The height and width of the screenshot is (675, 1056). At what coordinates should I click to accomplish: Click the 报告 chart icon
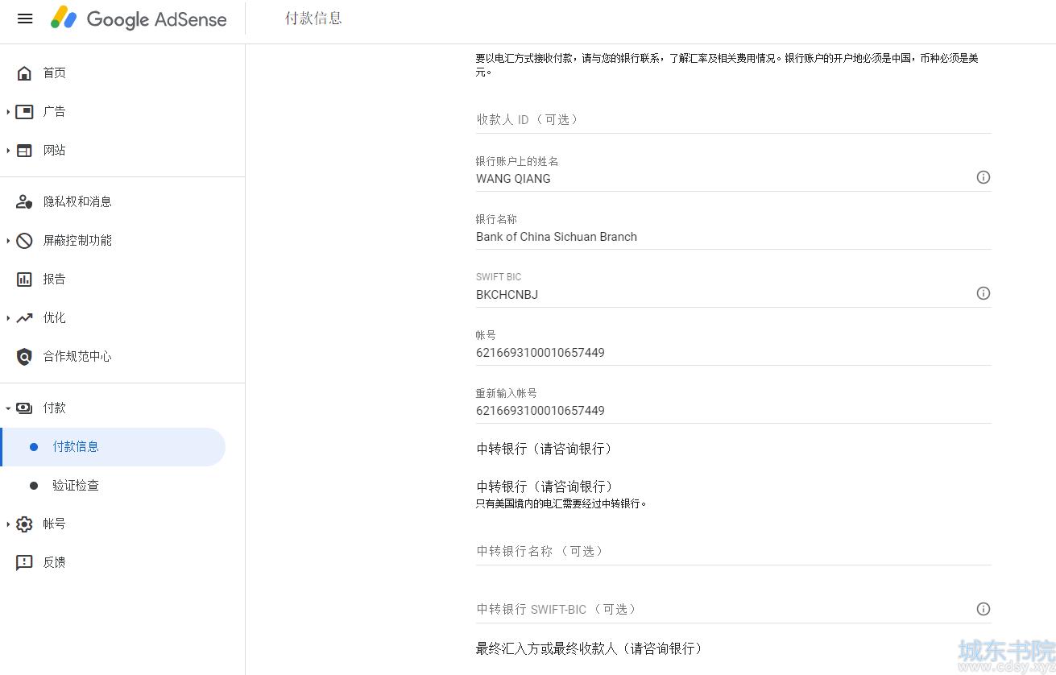point(24,280)
